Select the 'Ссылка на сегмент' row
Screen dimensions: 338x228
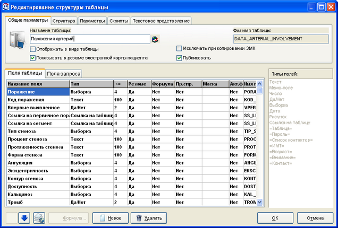coord(132,124)
